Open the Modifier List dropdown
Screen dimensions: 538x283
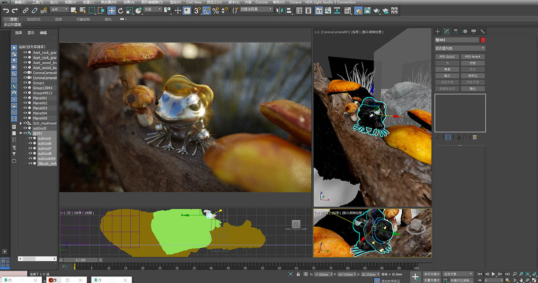coord(460,48)
